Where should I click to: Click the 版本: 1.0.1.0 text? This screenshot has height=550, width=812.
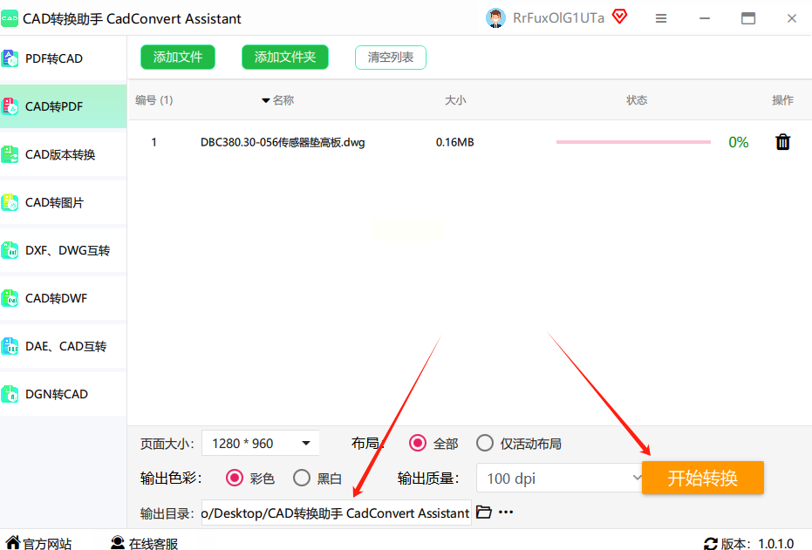pyautogui.click(x=757, y=544)
